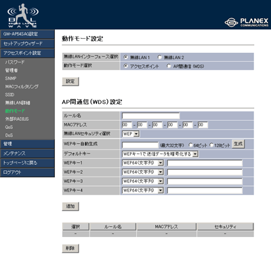This screenshot has width=271, height=258.
Task: Click the 削除 button
Action: (70, 248)
